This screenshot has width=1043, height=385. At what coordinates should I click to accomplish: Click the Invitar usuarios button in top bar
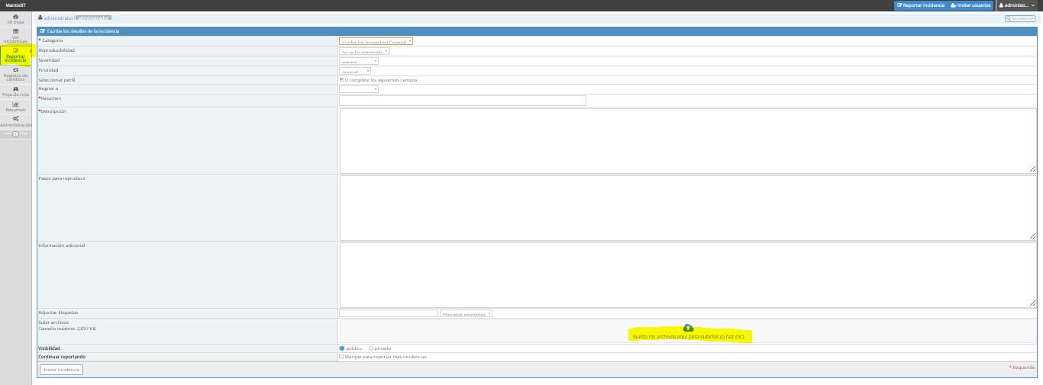coord(970,5)
